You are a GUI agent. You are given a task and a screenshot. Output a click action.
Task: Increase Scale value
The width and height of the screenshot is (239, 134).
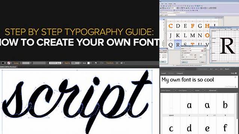[x=205, y=90]
